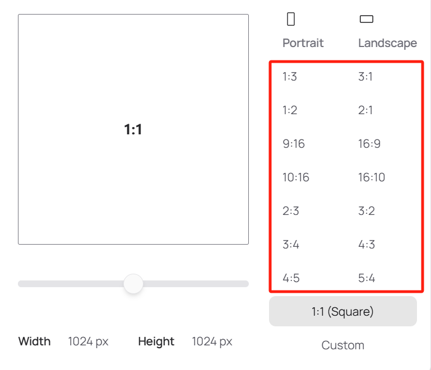
Task: Set aspect ratio to 4:3
Action: 367,245
